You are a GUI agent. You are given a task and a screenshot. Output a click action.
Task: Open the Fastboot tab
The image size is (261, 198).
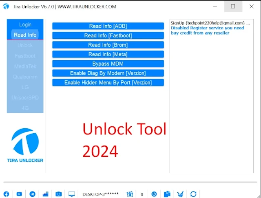coord(25,56)
